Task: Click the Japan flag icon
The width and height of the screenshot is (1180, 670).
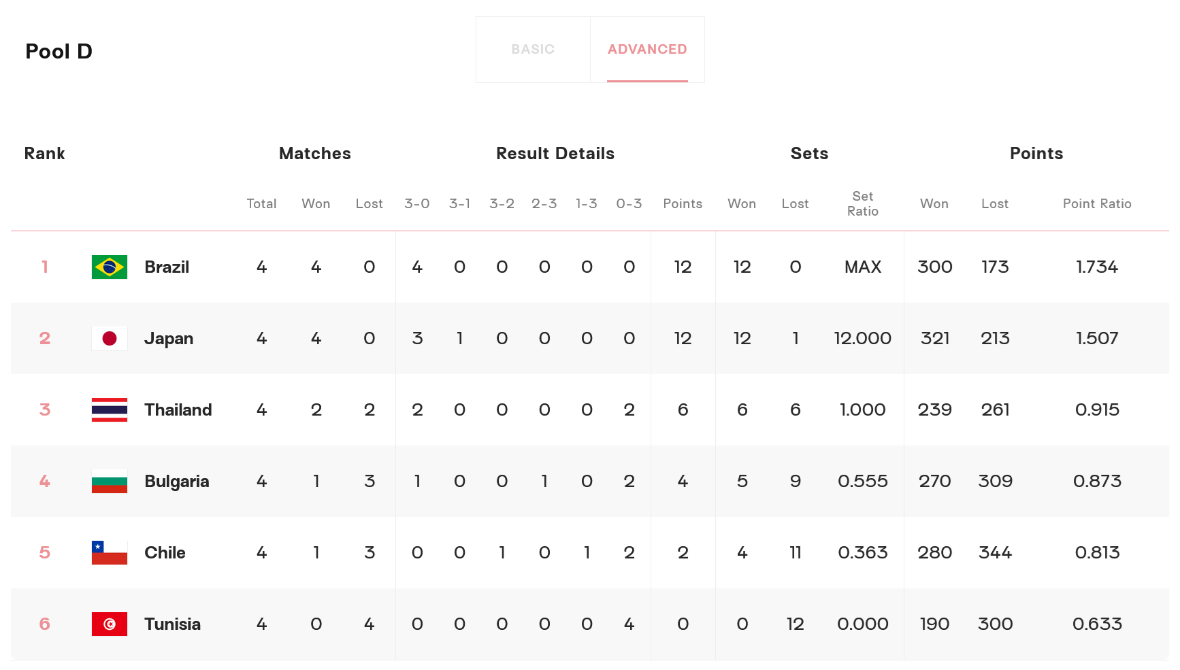Action: click(110, 339)
